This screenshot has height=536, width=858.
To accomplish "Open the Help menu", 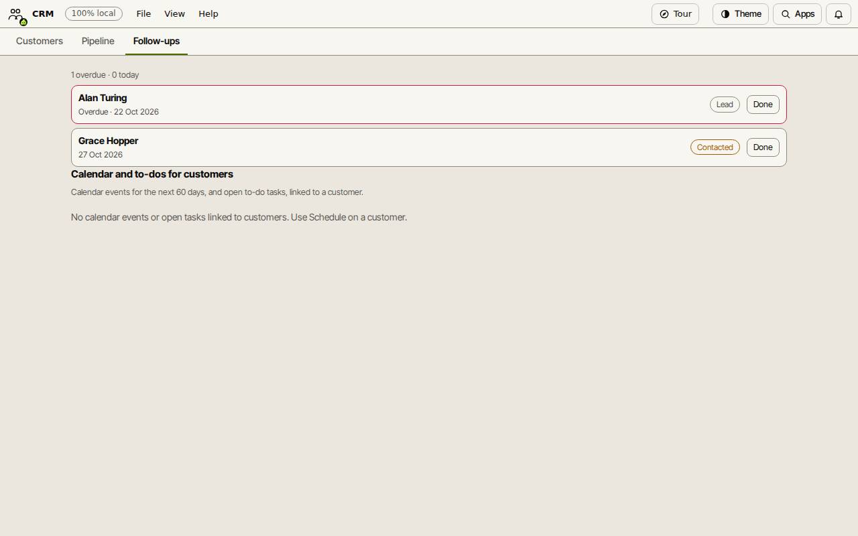I will [x=208, y=14].
